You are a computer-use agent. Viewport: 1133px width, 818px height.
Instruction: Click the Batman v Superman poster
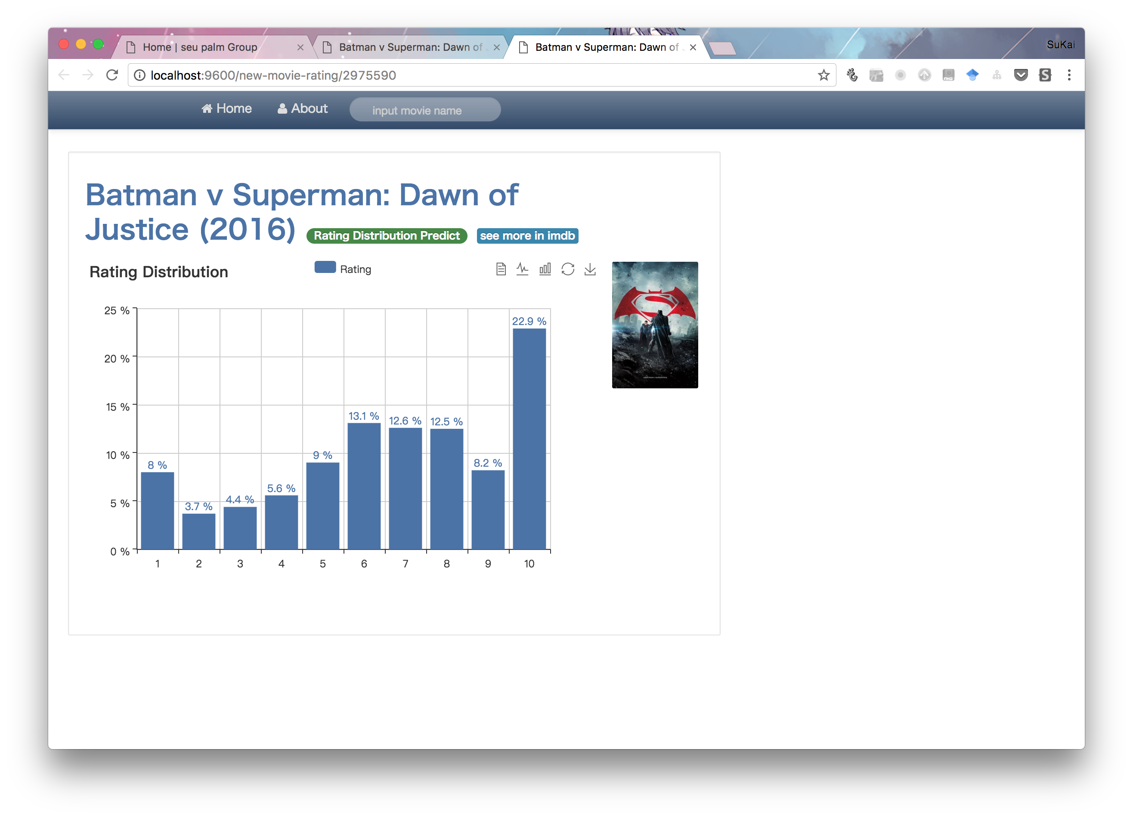click(x=654, y=325)
